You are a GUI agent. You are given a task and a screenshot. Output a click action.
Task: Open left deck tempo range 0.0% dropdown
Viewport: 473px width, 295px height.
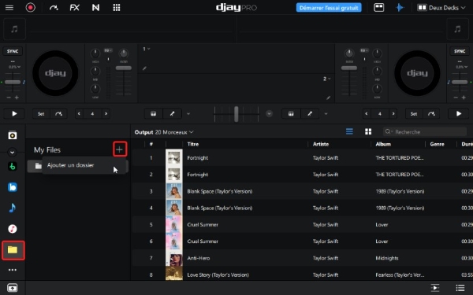pyautogui.click(x=14, y=67)
